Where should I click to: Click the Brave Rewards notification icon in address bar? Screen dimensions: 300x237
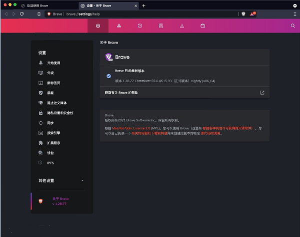point(252,14)
